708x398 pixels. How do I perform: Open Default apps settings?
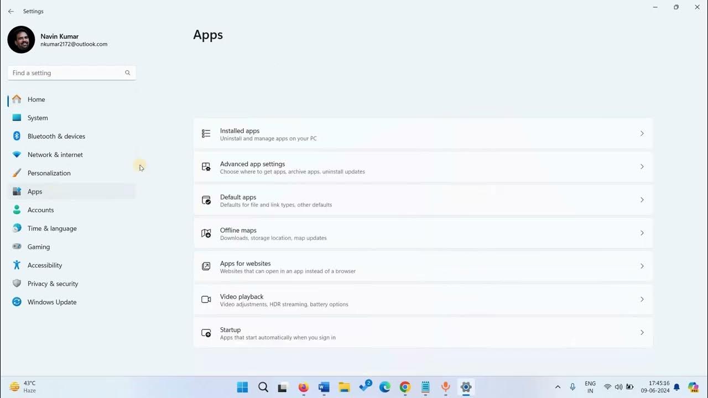tap(423, 200)
